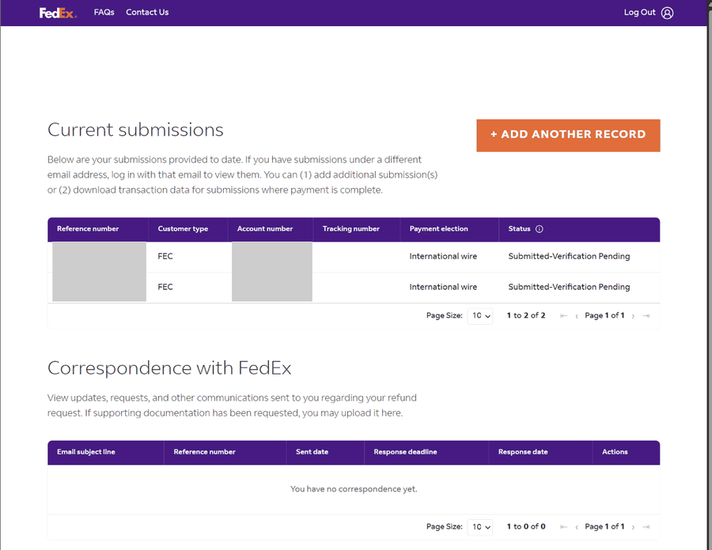
Task: Sort by Sent date column header
Action: 312,452
